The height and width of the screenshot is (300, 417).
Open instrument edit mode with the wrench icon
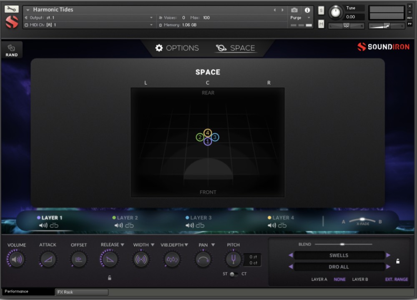(x=12, y=9)
